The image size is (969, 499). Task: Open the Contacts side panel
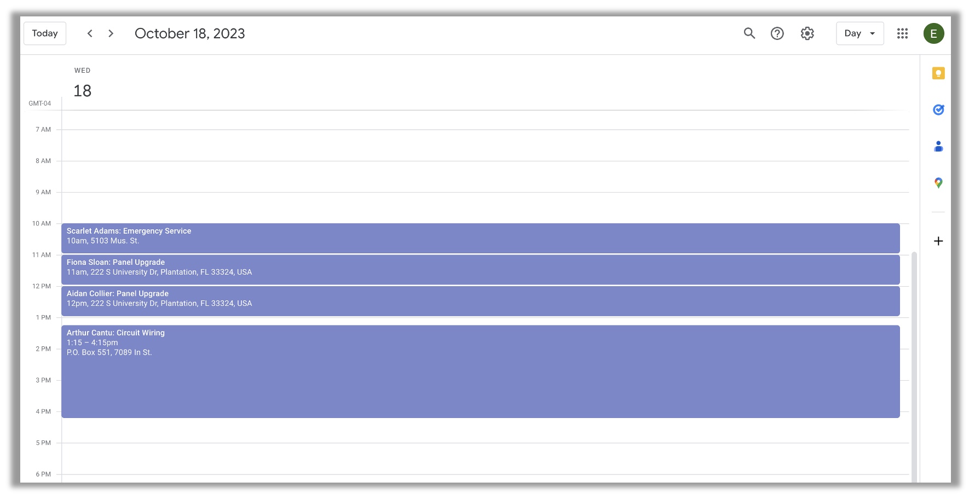click(938, 146)
